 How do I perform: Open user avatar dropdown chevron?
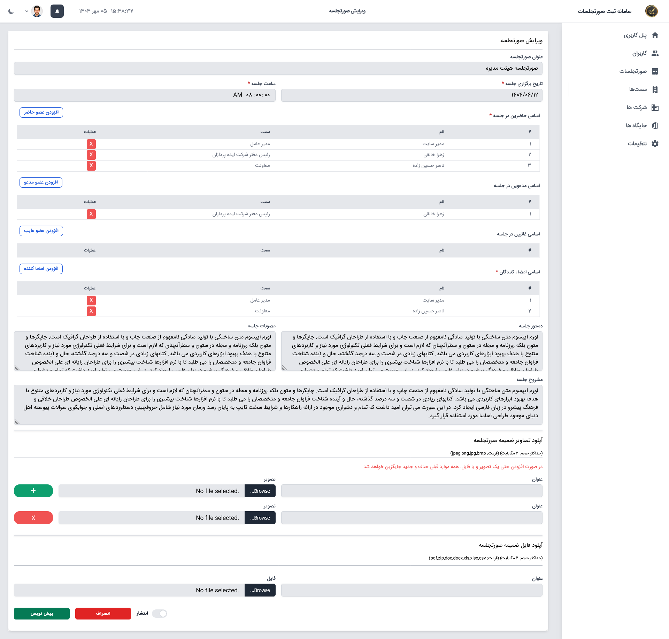tap(27, 11)
